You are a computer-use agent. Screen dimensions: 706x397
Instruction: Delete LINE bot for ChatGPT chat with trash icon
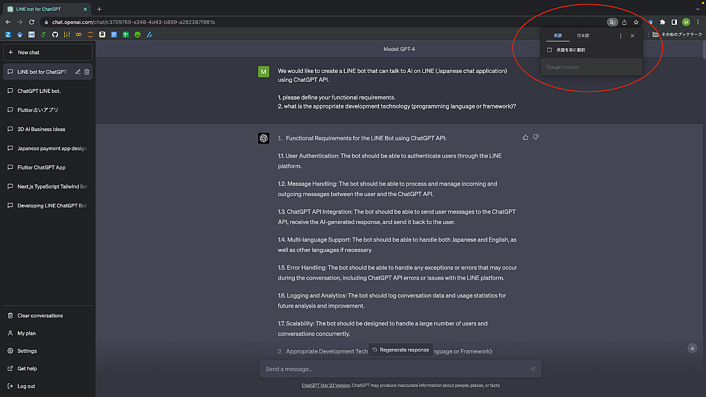(x=87, y=72)
